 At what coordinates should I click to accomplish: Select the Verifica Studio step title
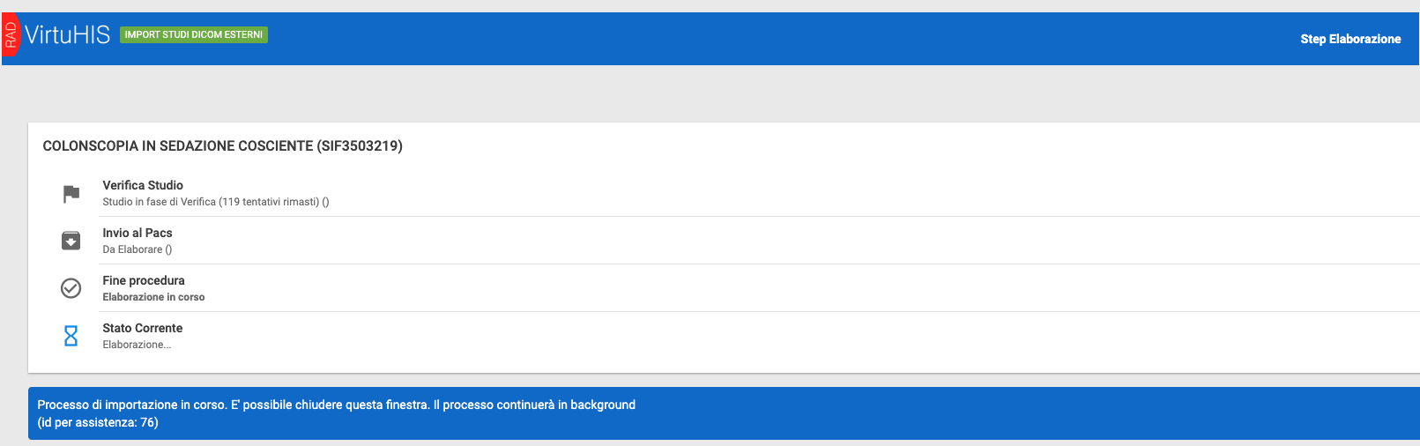coord(143,185)
